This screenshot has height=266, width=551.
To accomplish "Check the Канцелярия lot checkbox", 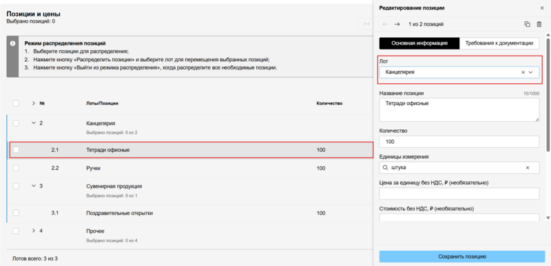I will click(x=16, y=123).
